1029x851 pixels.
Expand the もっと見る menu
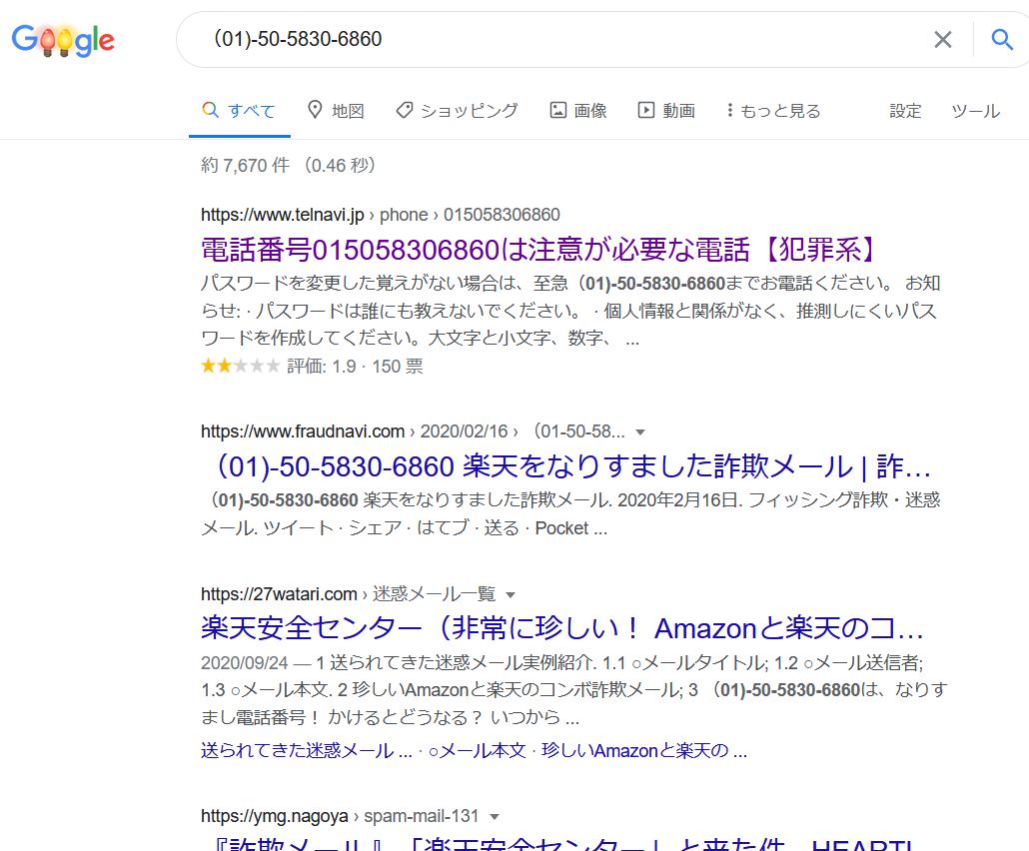click(773, 111)
